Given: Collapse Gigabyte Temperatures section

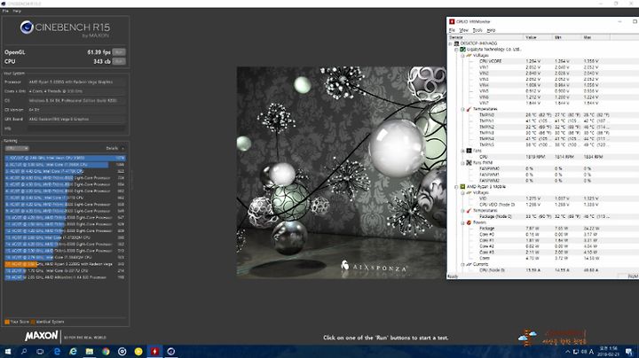Looking at the screenshot, I should coord(462,109).
